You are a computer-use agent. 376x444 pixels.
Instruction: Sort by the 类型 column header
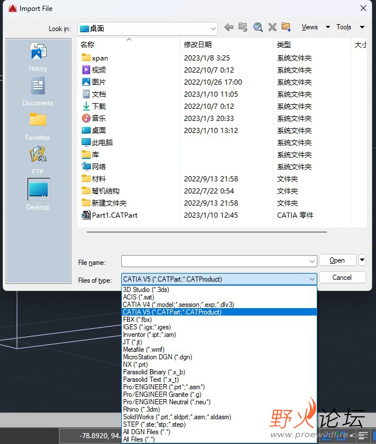pyautogui.click(x=312, y=44)
